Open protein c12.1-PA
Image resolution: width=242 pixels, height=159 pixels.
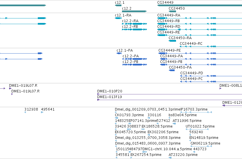(125, 50)
